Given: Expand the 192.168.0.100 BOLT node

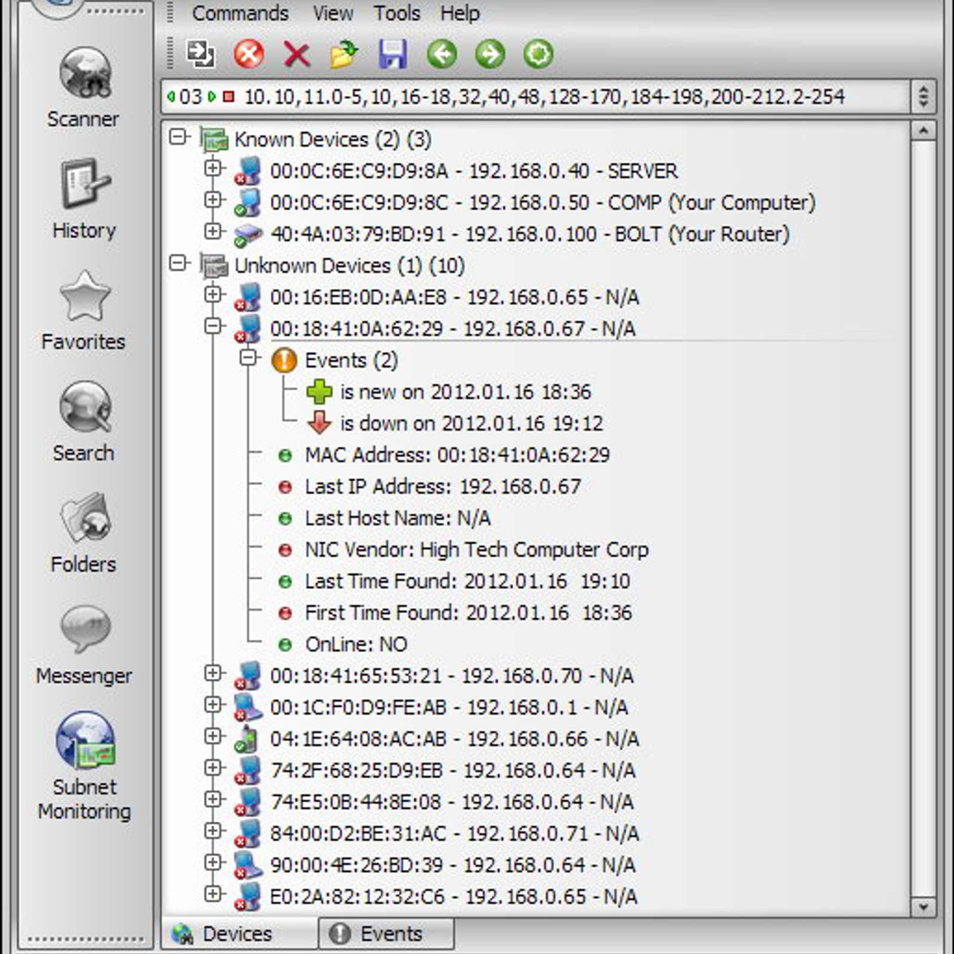Looking at the screenshot, I should pos(213,231).
